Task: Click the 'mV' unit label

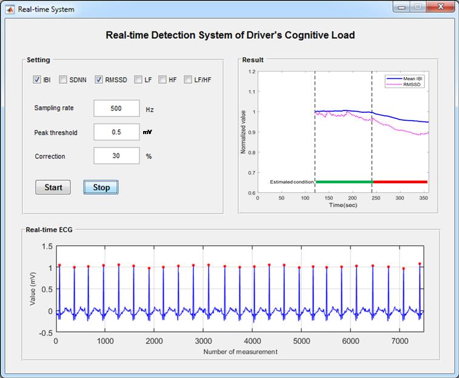Action: [x=147, y=132]
